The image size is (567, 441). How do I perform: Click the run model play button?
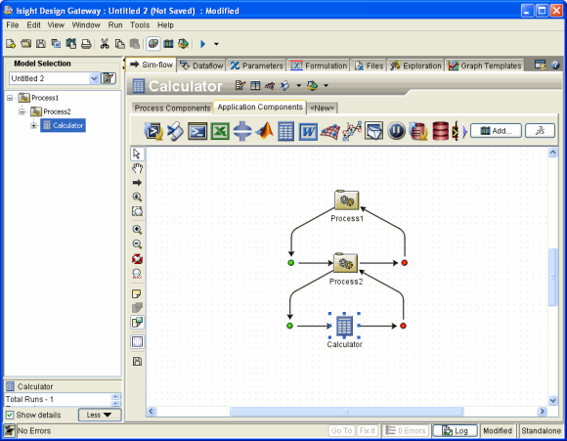pyautogui.click(x=203, y=44)
